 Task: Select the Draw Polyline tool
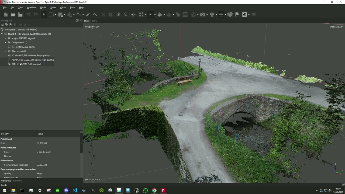(x=78, y=15)
